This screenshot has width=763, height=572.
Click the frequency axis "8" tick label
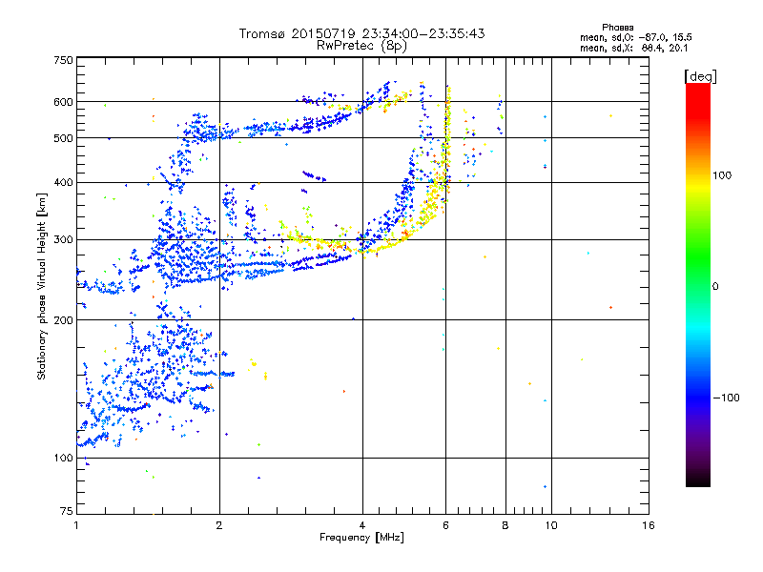pos(505,525)
